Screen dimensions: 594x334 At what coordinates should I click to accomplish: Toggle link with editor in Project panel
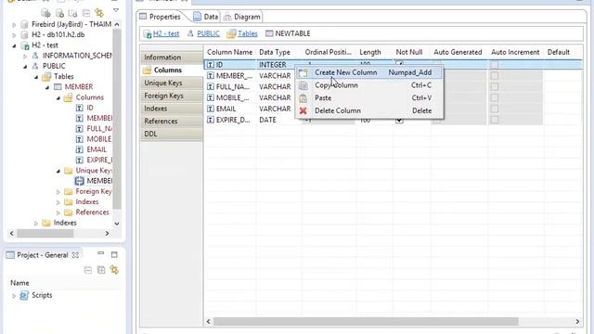pyautogui.click(x=114, y=270)
